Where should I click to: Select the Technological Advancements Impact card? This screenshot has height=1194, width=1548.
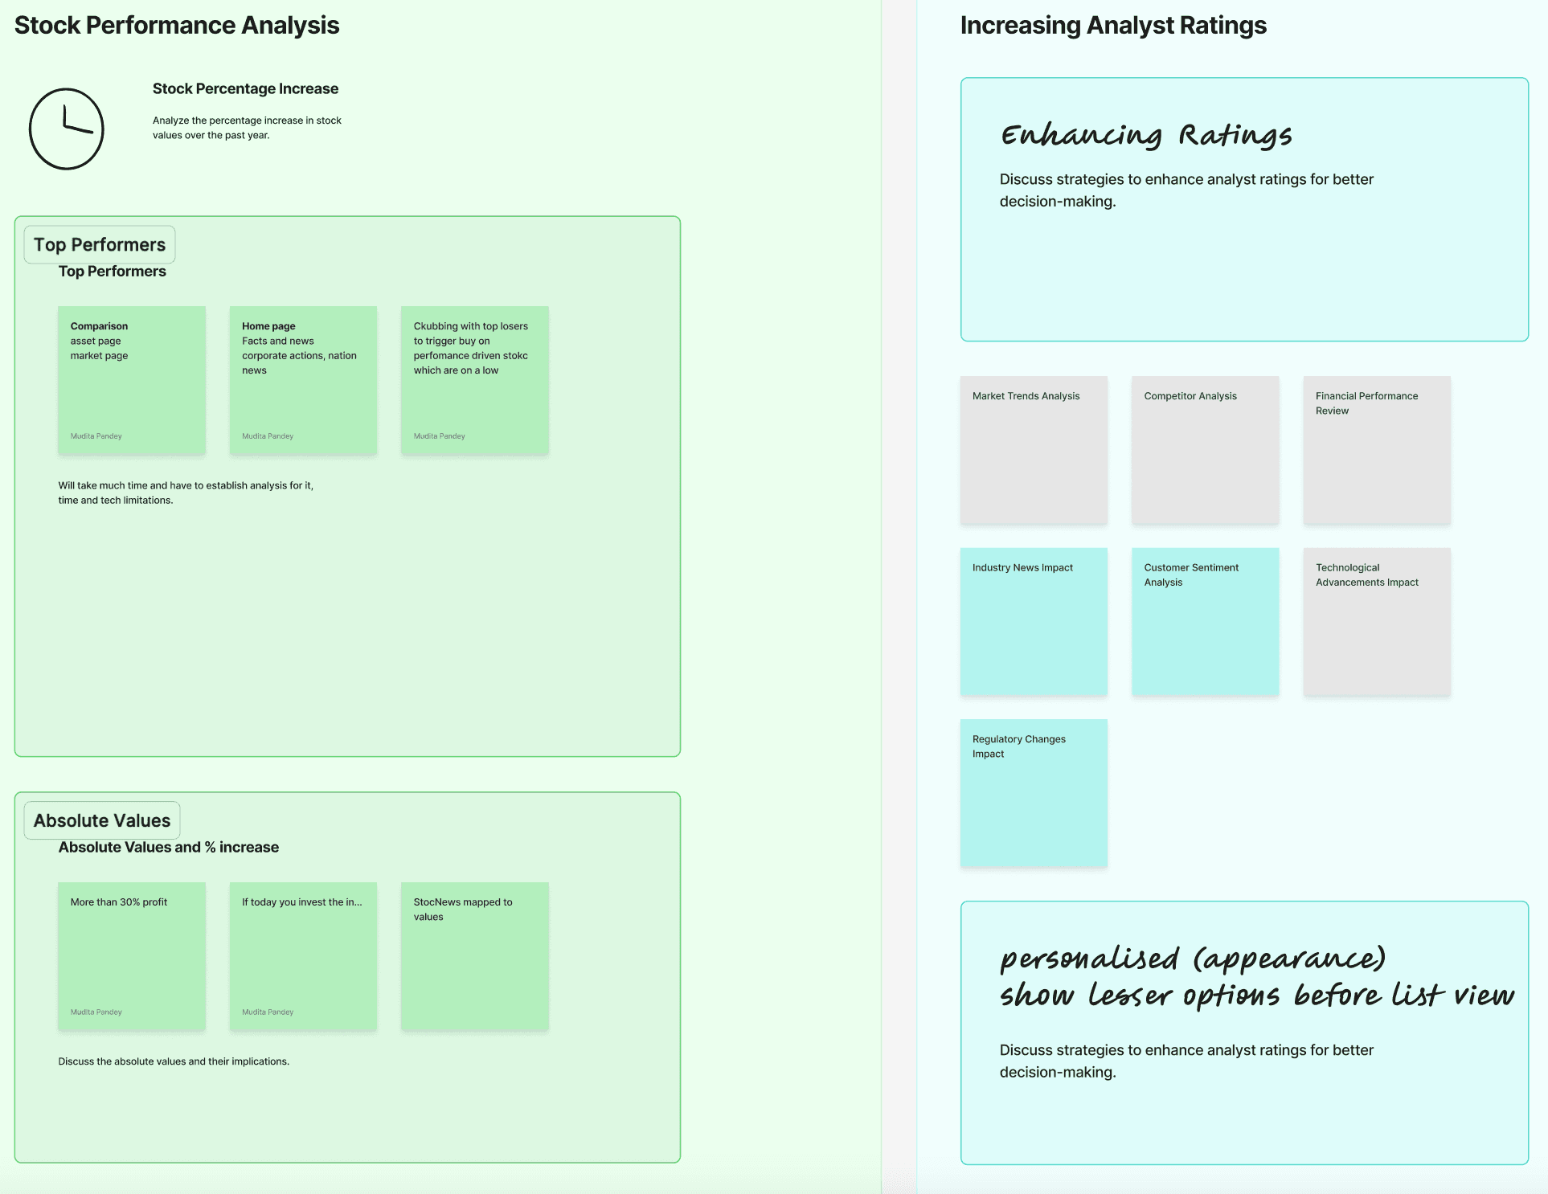tap(1377, 621)
